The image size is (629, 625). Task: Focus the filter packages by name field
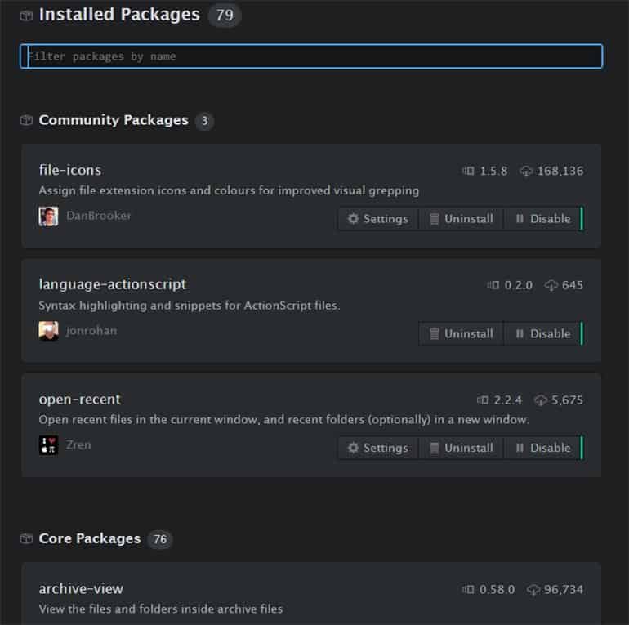coord(311,56)
